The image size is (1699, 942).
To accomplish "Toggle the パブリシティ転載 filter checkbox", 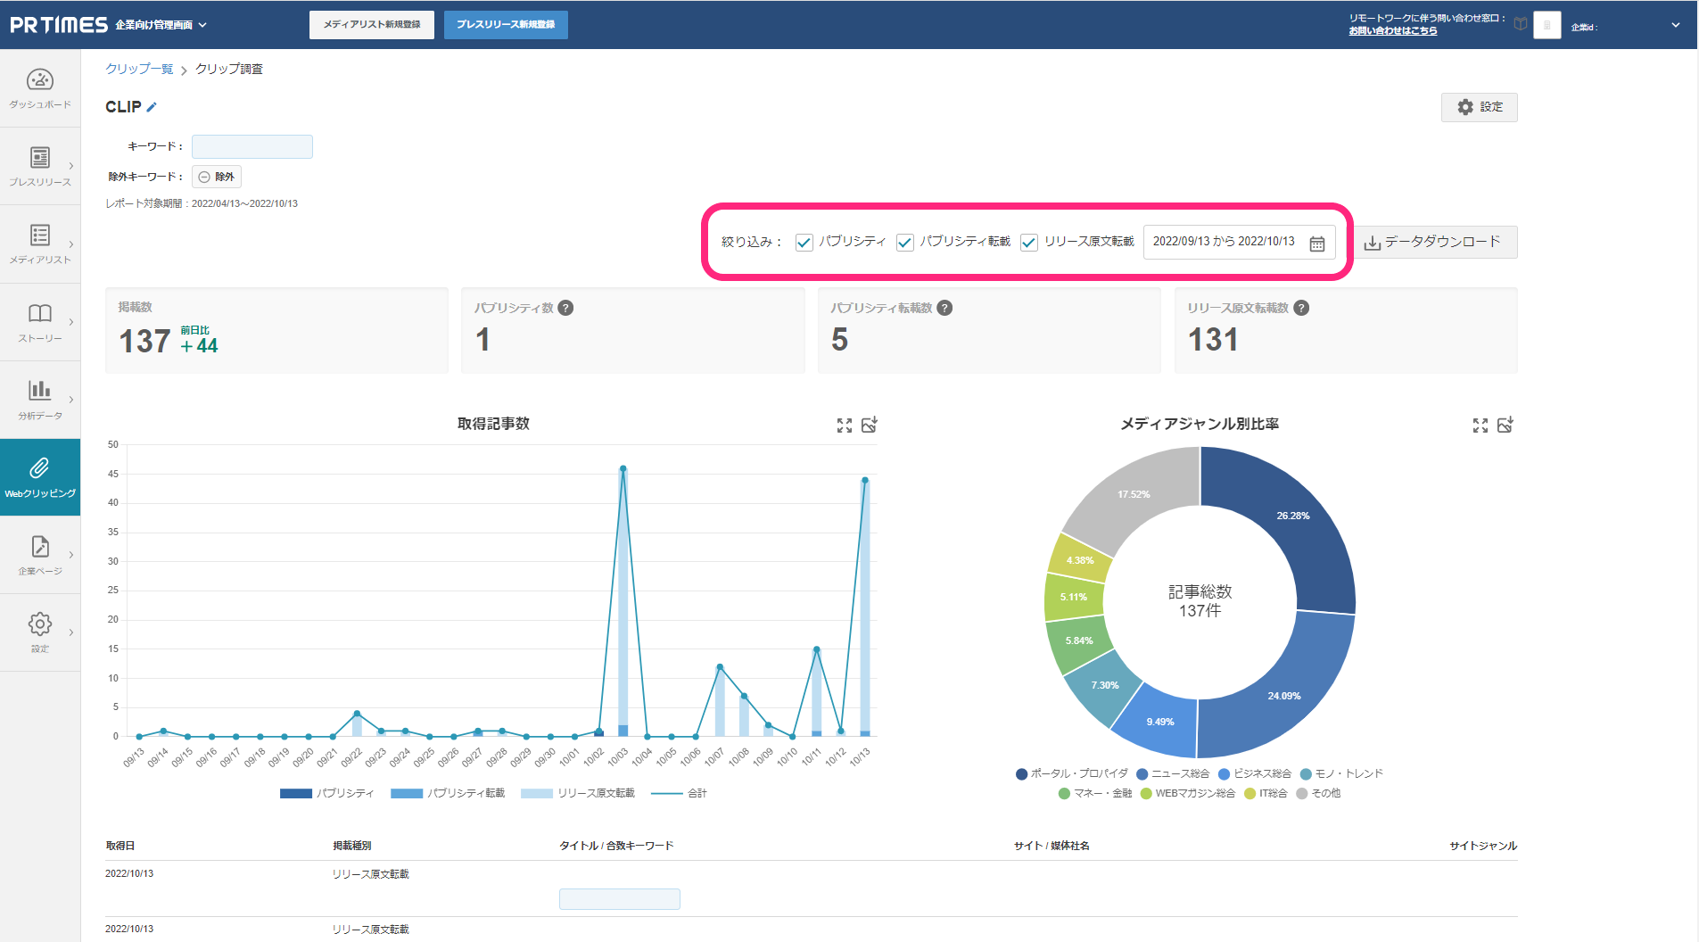I will [905, 243].
